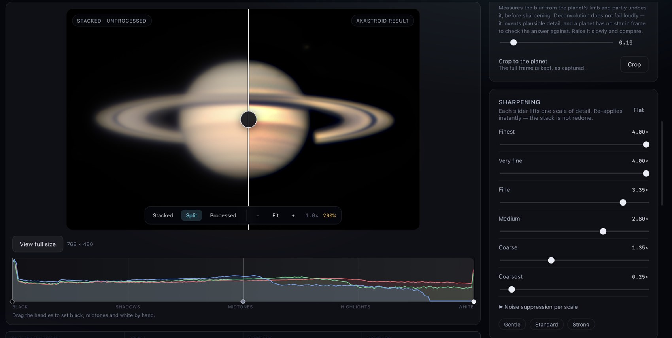Click the midtones handle on histogram
The width and height of the screenshot is (672, 338).
click(243, 302)
